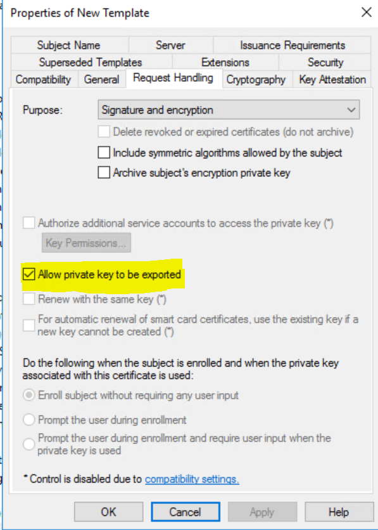378x530 pixels.
Task: Go to the Extensions tab
Action: coord(225,62)
